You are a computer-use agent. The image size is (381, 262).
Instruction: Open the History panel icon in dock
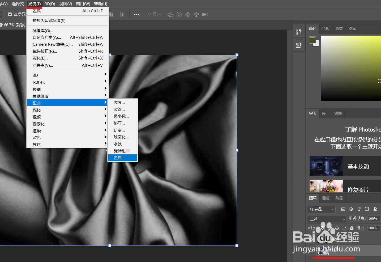[299, 32]
